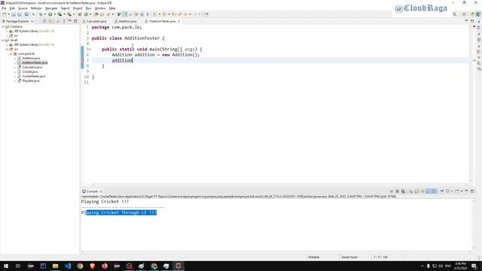
Task: Collapse the main method fold on line 5
Action: 90,49
